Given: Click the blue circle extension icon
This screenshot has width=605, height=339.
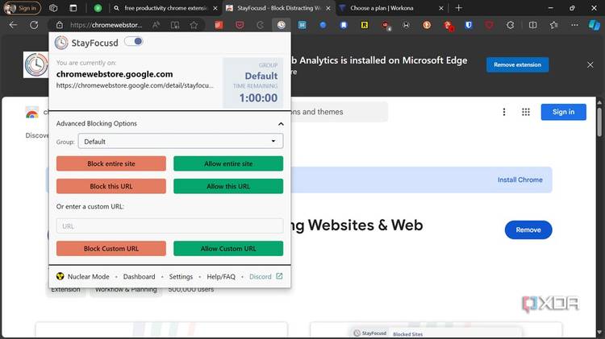Looking at the screenshot, I should click(323, 25).
